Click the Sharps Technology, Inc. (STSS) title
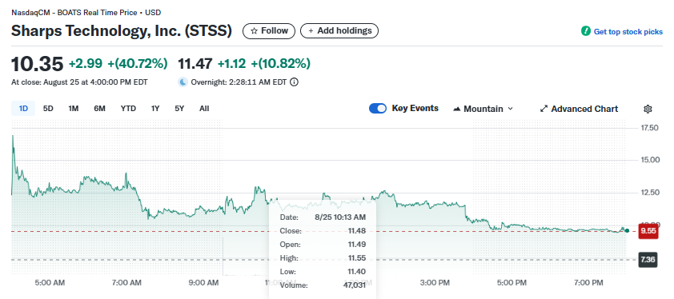 click(x=122, y=31)
